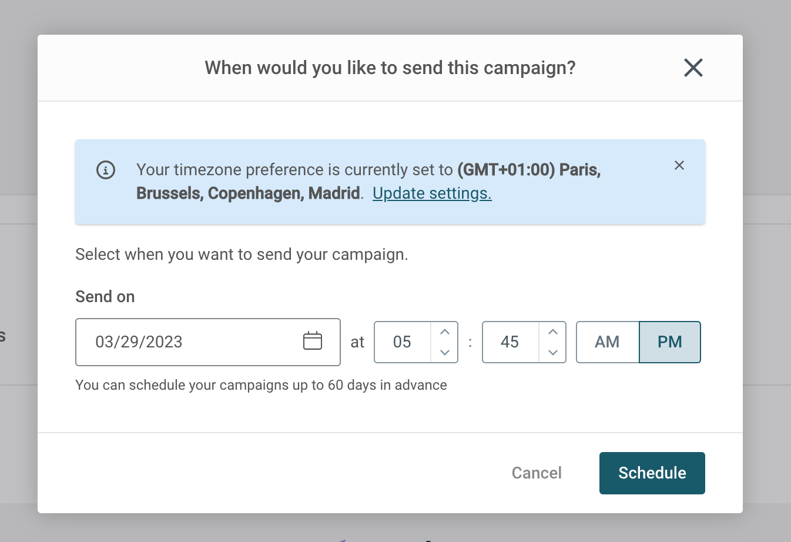The height and width of the screenshot is (542, 791).
Task: Click the minutes input showing 45
Action: 511,342
